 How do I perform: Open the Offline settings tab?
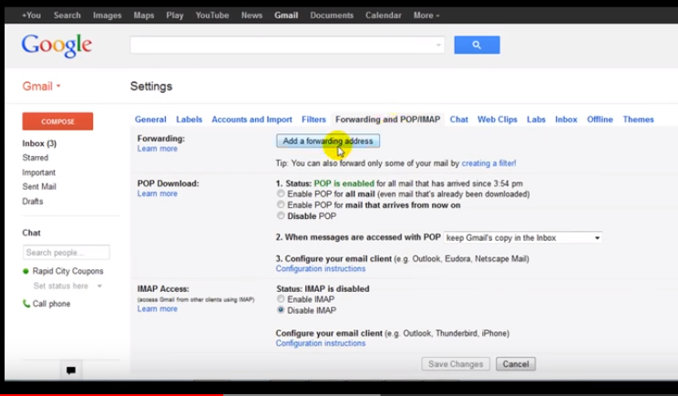[600, 120]
